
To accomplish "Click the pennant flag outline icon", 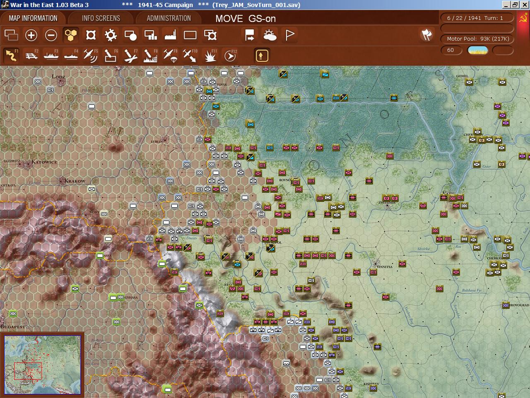I will point(290,35).
